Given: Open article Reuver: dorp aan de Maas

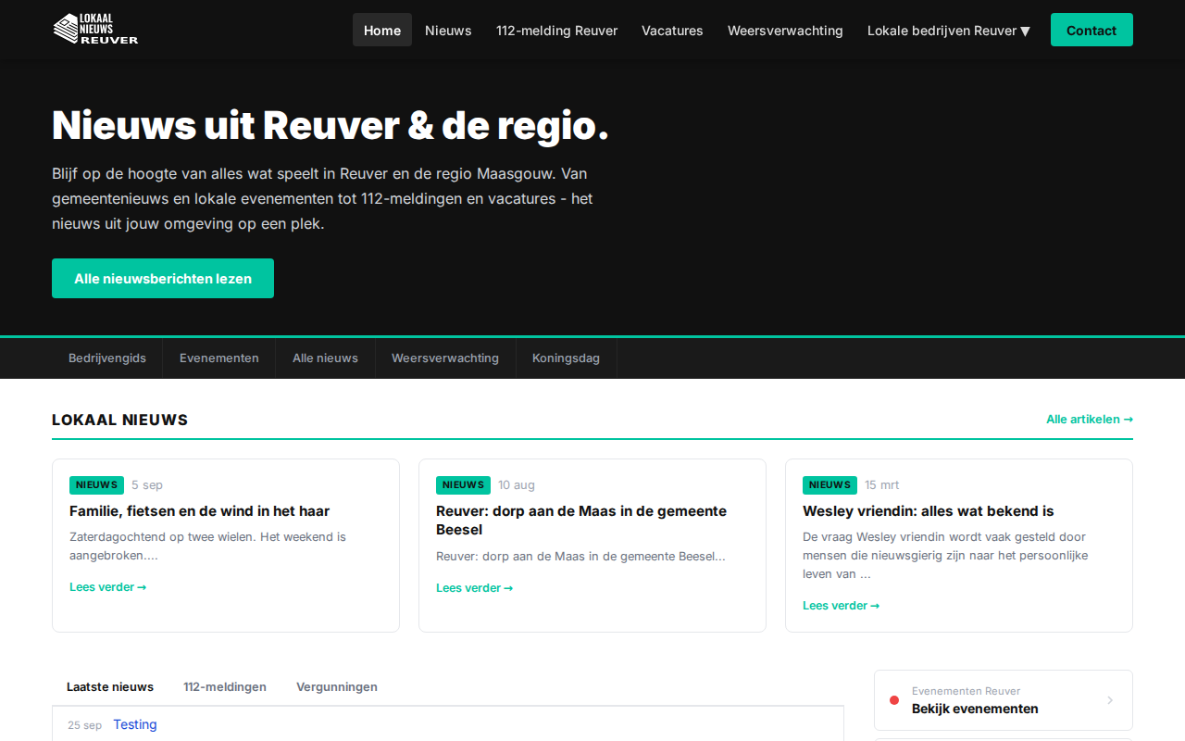Looking at the screenshot, I should (581, 520).
